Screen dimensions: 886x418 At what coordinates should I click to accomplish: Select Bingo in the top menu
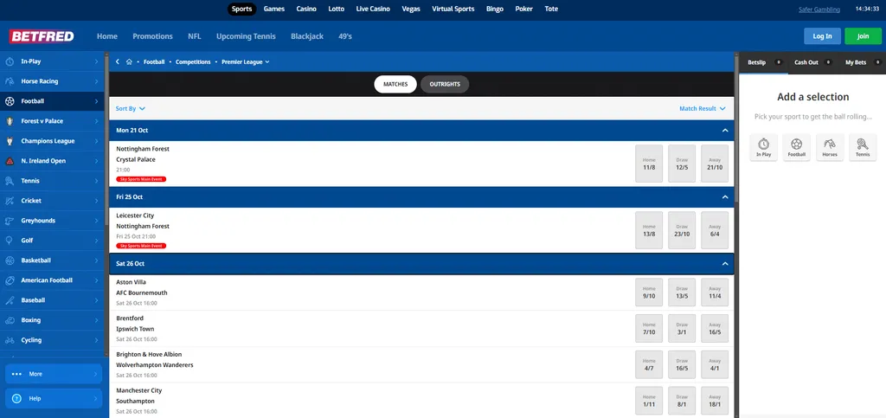[494, 9]
